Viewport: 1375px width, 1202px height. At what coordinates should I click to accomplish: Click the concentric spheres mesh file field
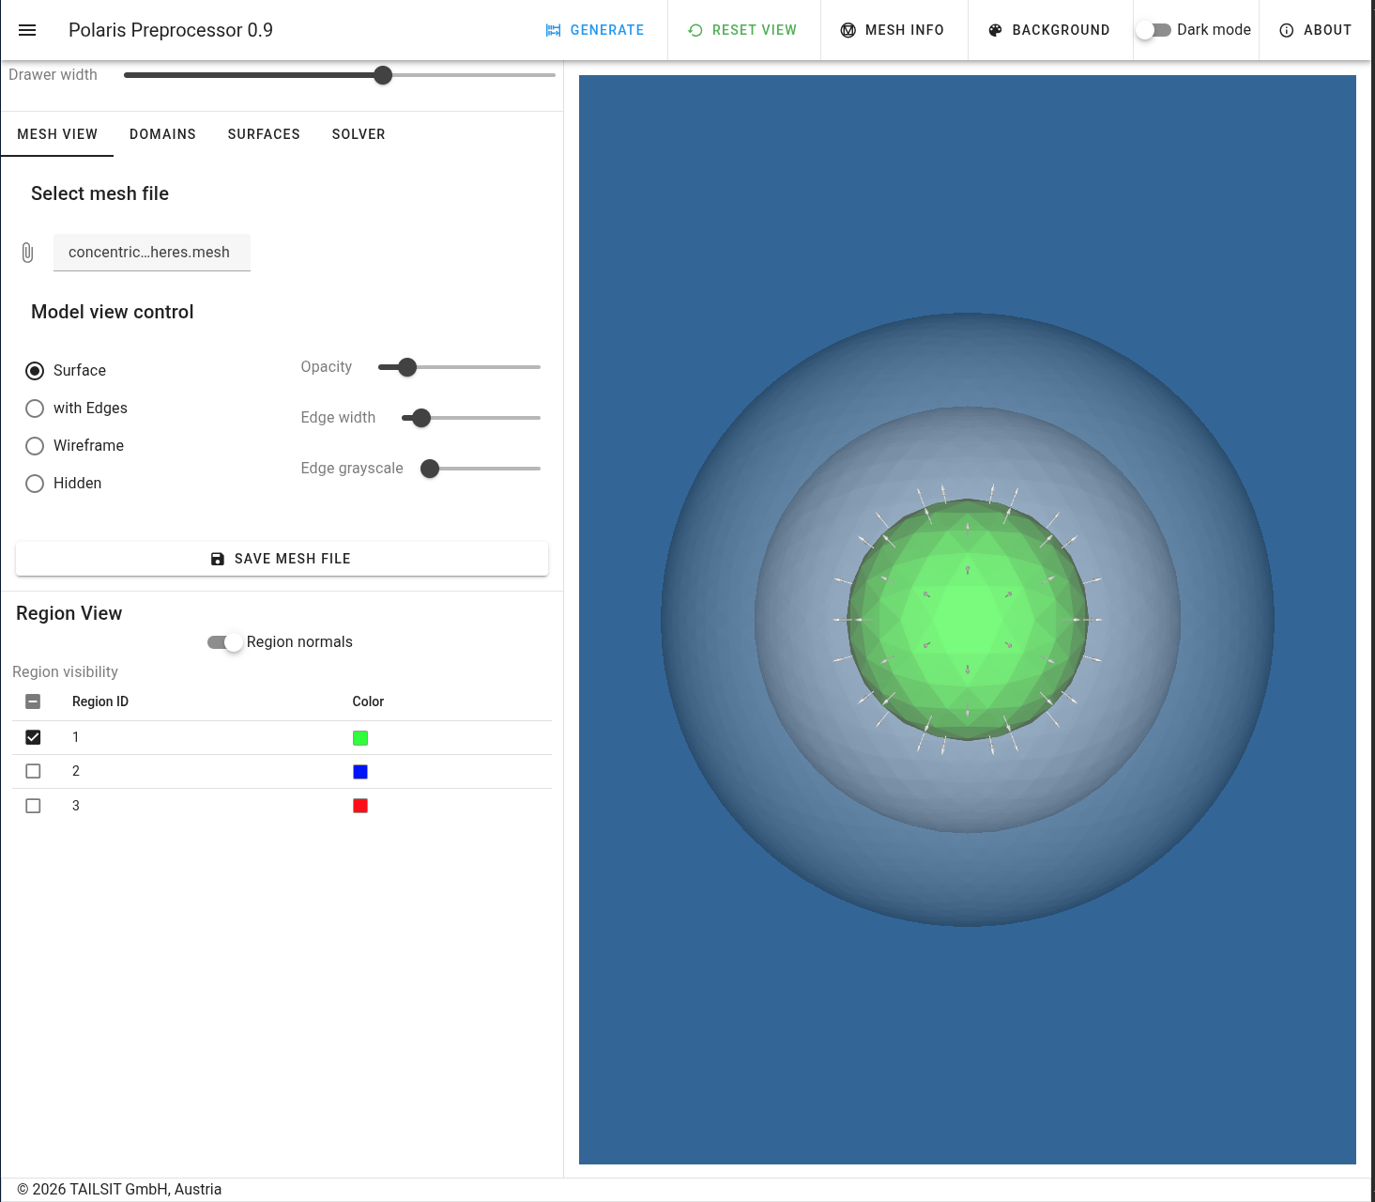[152, 253]
